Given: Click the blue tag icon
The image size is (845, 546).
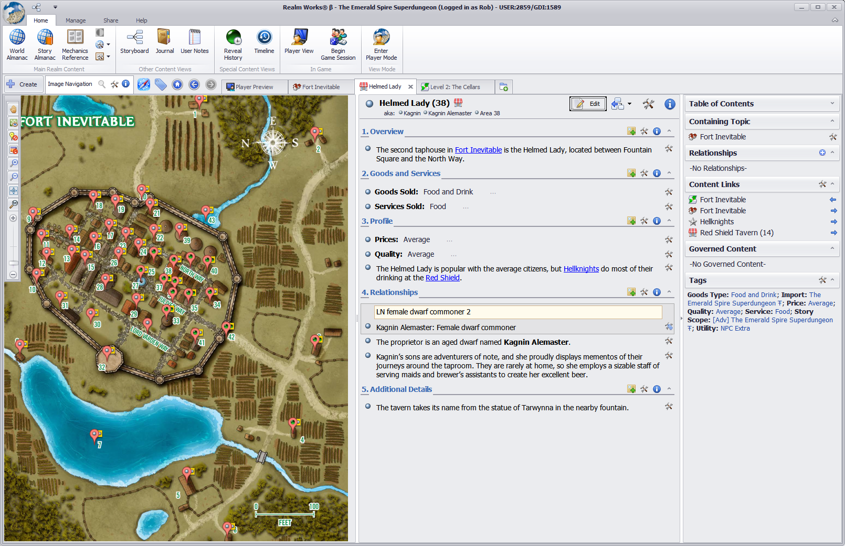Looking at the screenshot, I should pos(161,84).
